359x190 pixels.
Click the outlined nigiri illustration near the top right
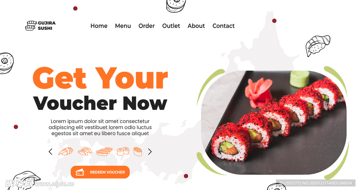point(318,45)
